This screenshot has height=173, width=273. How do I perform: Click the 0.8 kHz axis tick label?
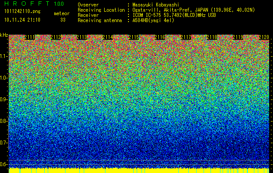[x=3, y=121]
